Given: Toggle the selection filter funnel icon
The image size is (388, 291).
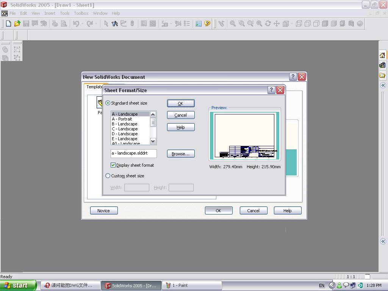Looking at the screenshot, I should tap(115, 23).
